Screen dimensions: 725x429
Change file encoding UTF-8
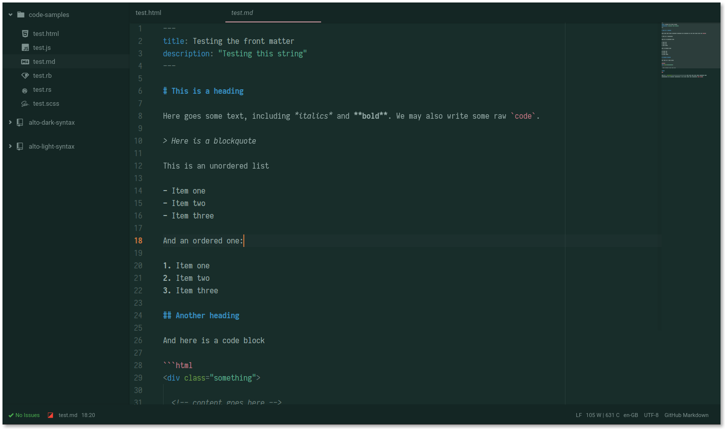(651, 415)
